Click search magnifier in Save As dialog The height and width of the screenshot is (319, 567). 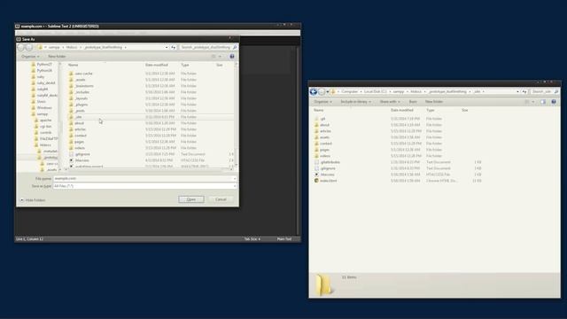pyautogui.click(x=235, y=47)
